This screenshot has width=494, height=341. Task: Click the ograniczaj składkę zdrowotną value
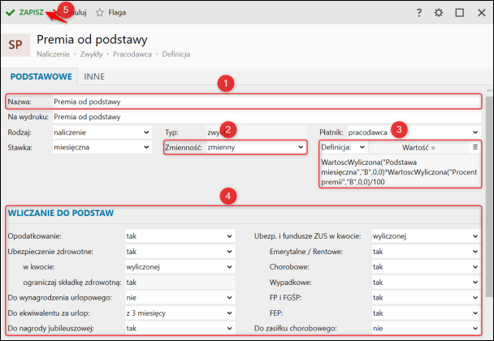click(180, 283)
